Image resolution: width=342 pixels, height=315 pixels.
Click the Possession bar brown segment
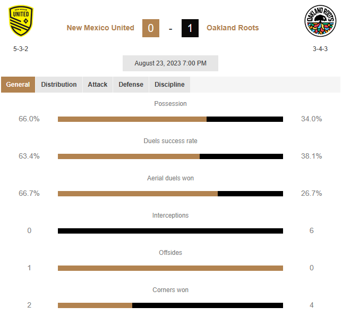pyautogui.click(x=132, y=119)
